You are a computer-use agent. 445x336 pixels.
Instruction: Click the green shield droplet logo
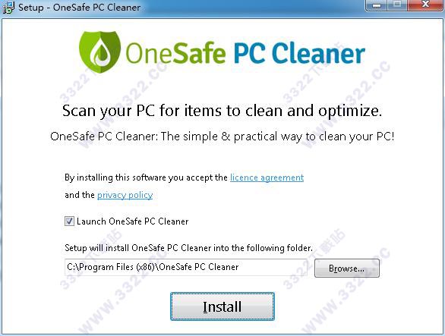click(x=99, y=52)
